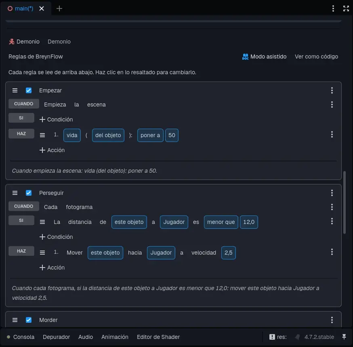Open the three-dot menu of Empezar rule

click(332, 90)
